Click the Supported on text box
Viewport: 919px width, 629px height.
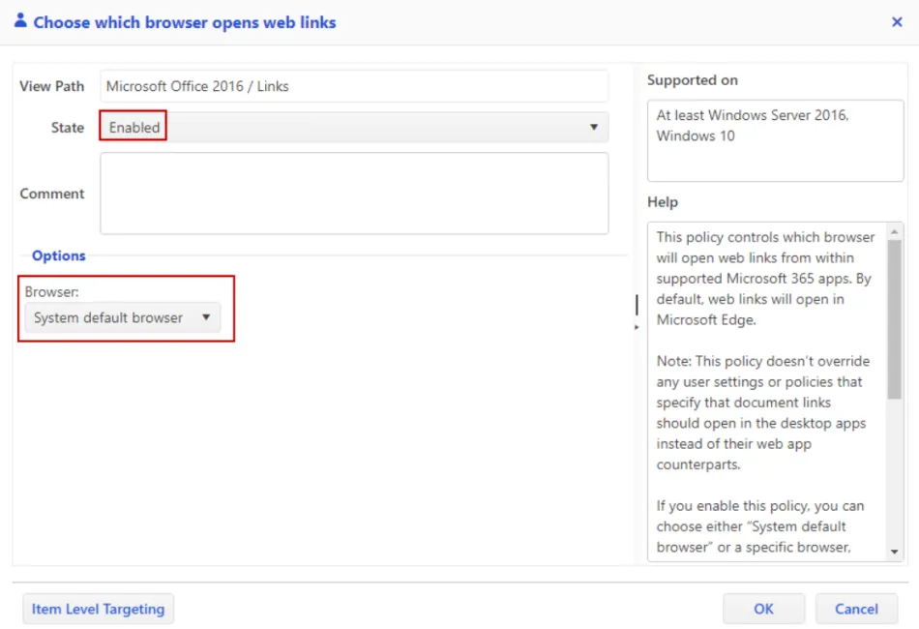[x=775, y=142]
